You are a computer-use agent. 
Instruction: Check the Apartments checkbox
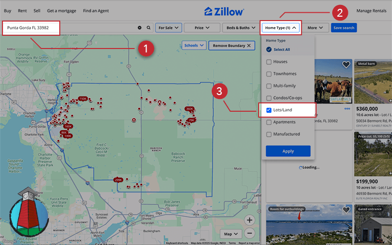pos(269,122)
